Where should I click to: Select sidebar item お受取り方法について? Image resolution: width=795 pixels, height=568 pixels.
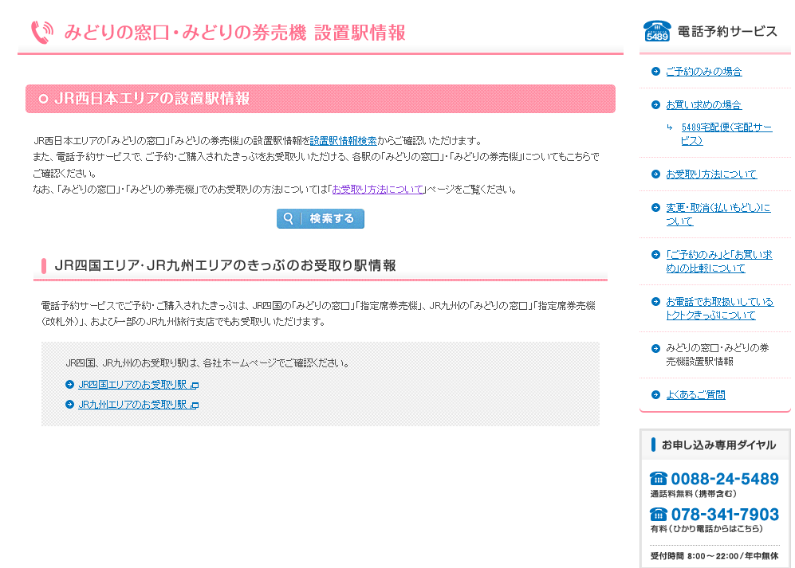coord(710,174)
